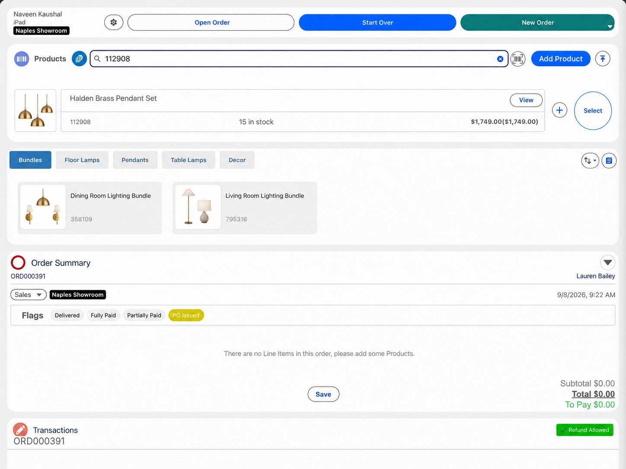Viewport: 626px width, 469px height.
Task: Click the blue Products barcode icon
Action: click(x=22, y=59)
